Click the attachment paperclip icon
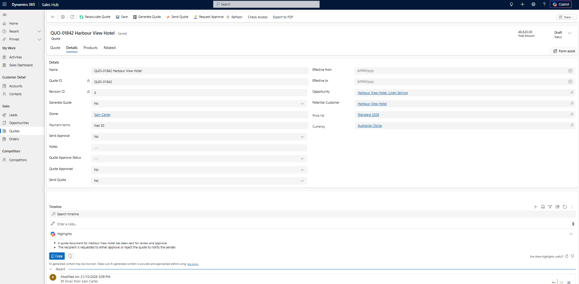 coord(573,224)
